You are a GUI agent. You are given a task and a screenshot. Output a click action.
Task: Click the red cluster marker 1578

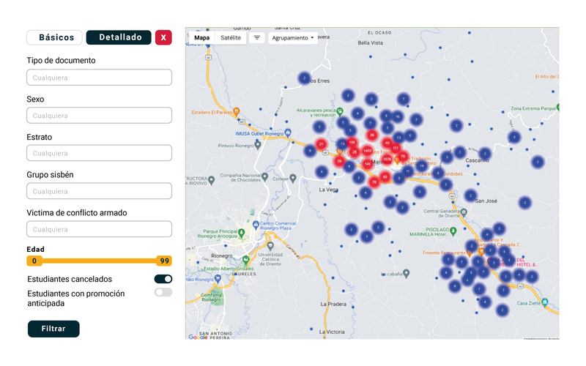[387, 160]
